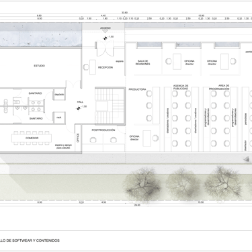Viewport: 252px width, 252px height.
Task: Click the RECEPCIÓN label
Action: 106,67
